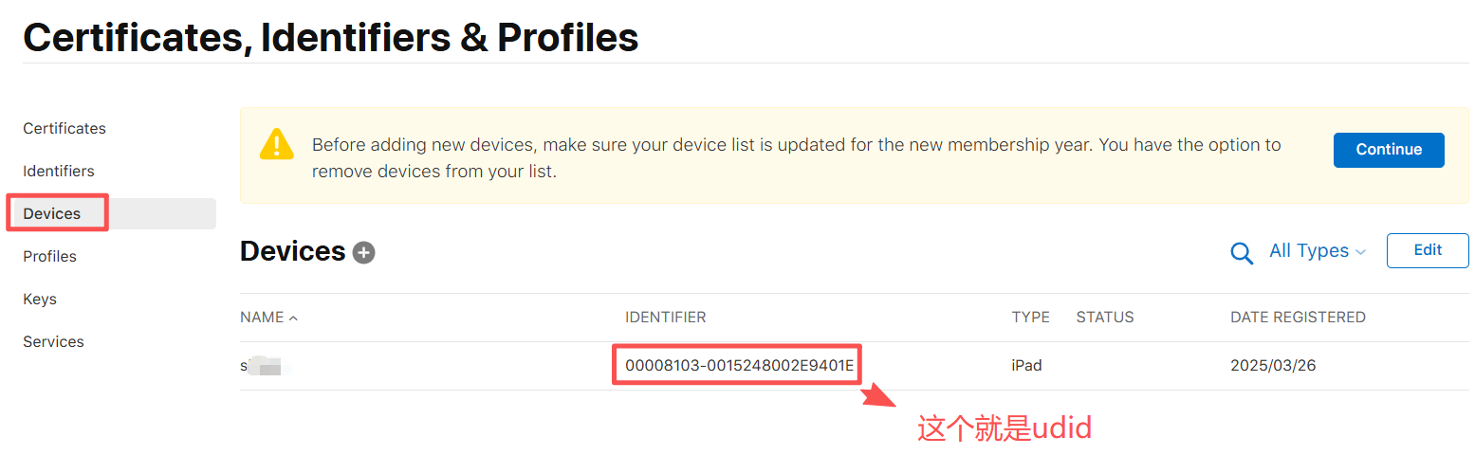The image size is (1475, 455).
Task: Click the TYPE column header
Action: tap(1030, 318)
